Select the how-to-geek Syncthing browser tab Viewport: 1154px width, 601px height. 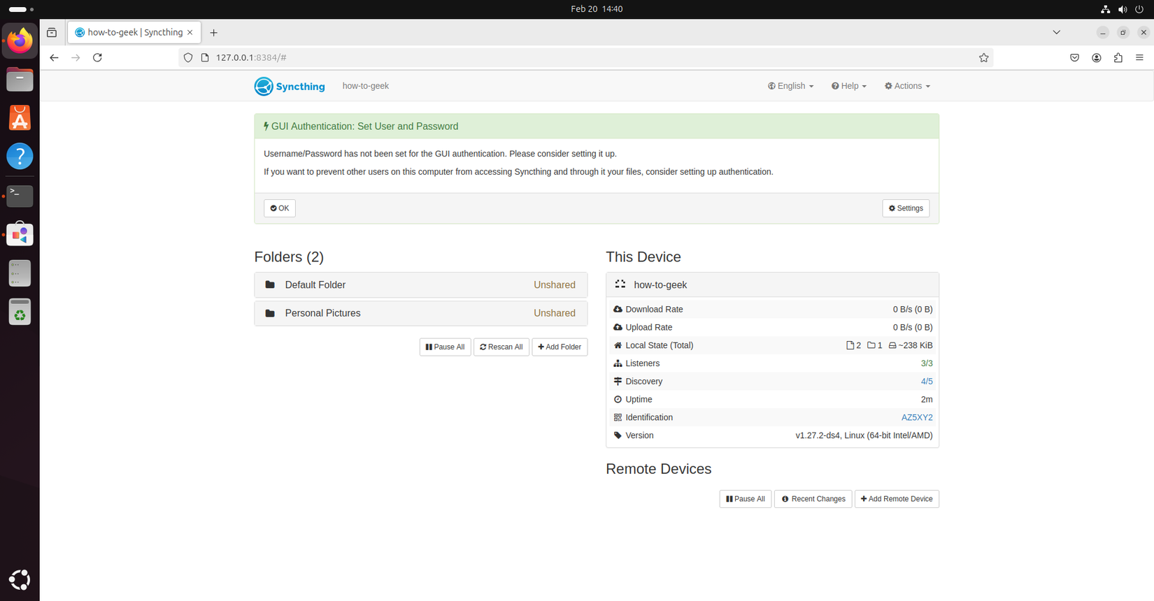(x=133, y=32)
